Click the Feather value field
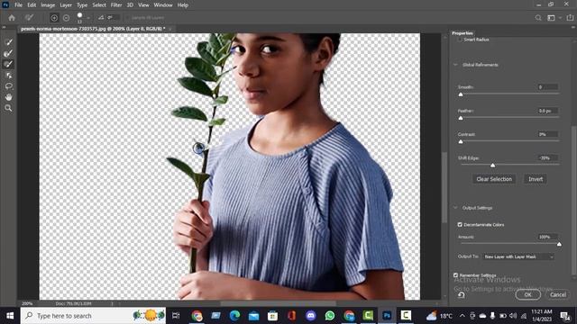This screenshot has width=577, height=324. pyautogui.click(x=547, y=111)
